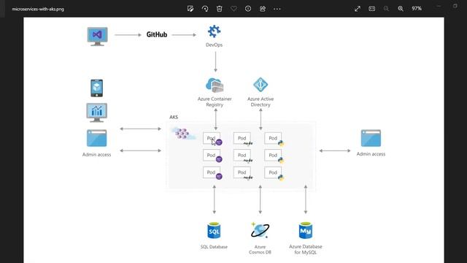The height and width of the screenshot is (263, 467).
Task: Click the GitHub logo text
Action: [x=157, y=34]
